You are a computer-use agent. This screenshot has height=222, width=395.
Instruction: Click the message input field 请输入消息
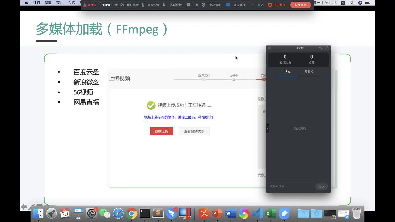[x=291, y=186]
